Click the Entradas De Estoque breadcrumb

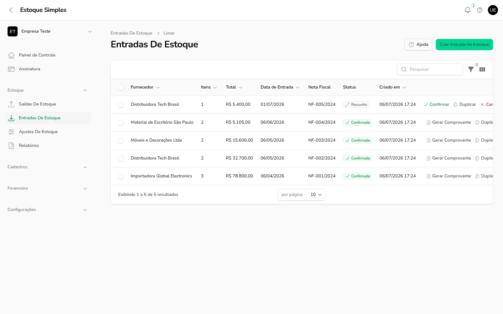pos(131,33)
